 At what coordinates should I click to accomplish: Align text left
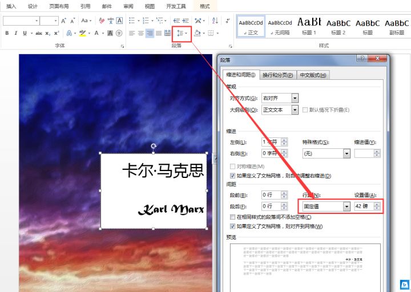(x=132, y=33)
